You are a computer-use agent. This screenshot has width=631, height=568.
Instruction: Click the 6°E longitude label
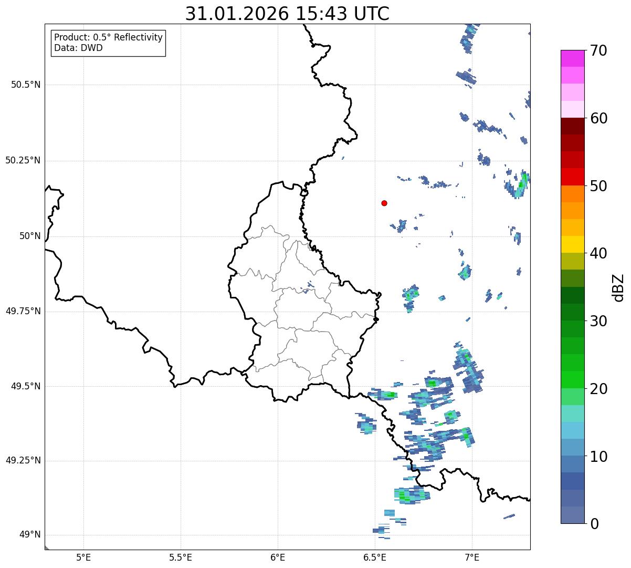[278, 557]
